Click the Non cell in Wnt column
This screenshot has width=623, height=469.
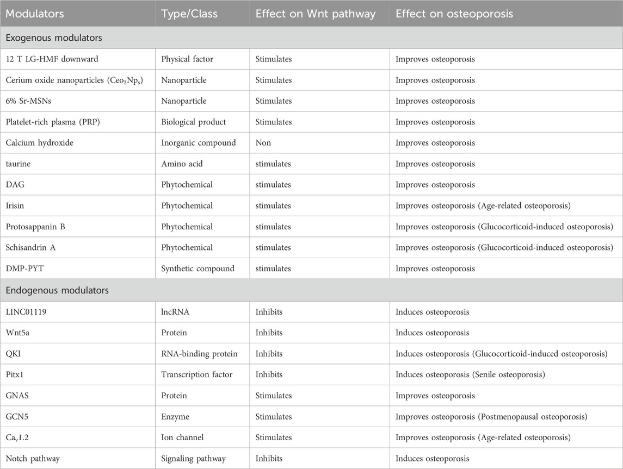(x=263, y=143)
